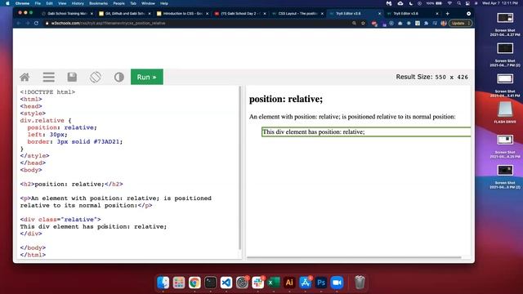Open the App Store from the dock

pyautogui.click(x=305, y=283)
